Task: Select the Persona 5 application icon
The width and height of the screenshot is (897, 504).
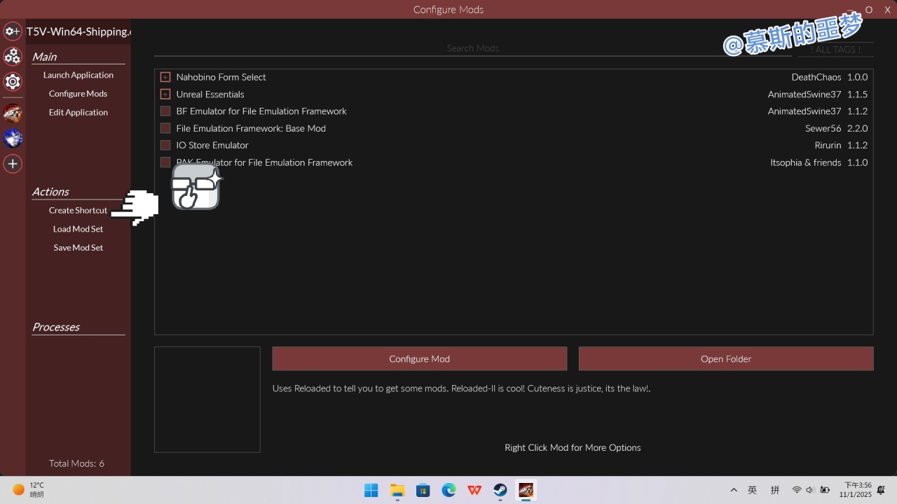Action: click(x=13, y=113)
